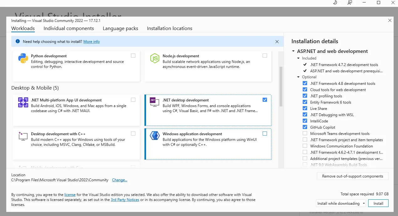
Task: Open the license link
Action: click(70, 194)
